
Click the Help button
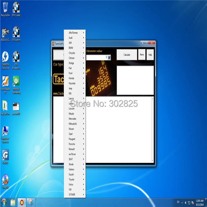click(150, 55)
